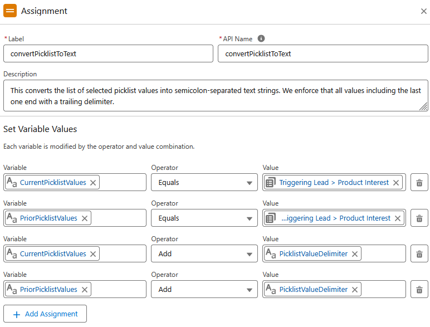Click the Add Assignment button
Viewport: 430px width, 327px height.
coord(45,314)
